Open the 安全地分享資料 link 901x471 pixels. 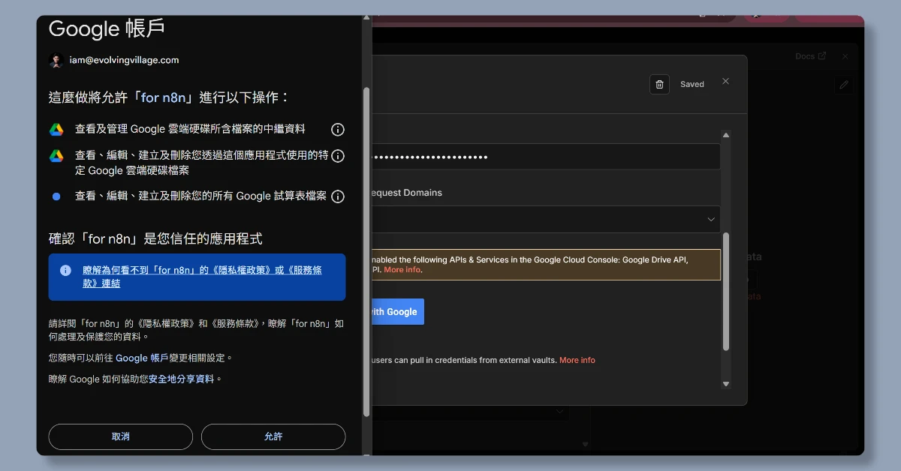coord(181,379)
